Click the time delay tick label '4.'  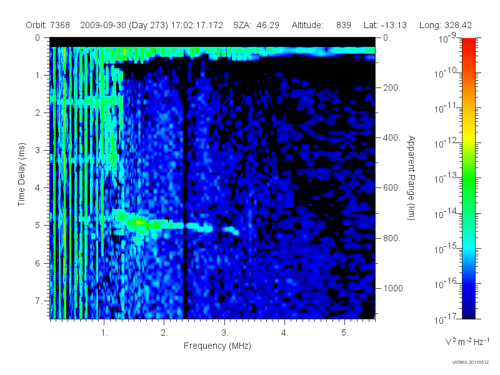click(x=39, y=188)
